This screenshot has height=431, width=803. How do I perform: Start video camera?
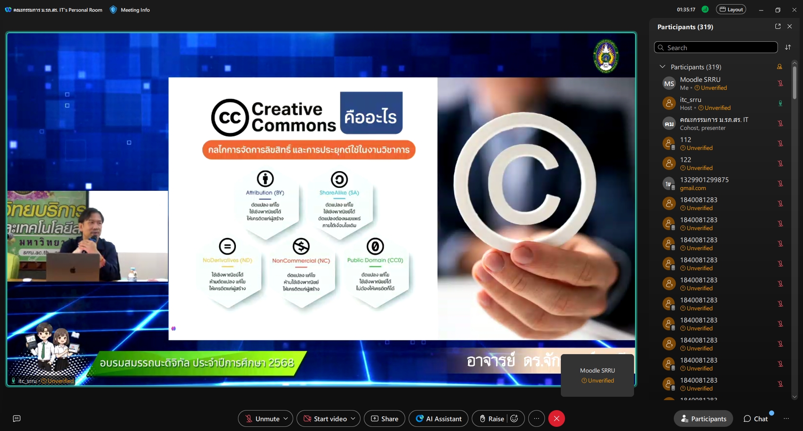[325, 418]
